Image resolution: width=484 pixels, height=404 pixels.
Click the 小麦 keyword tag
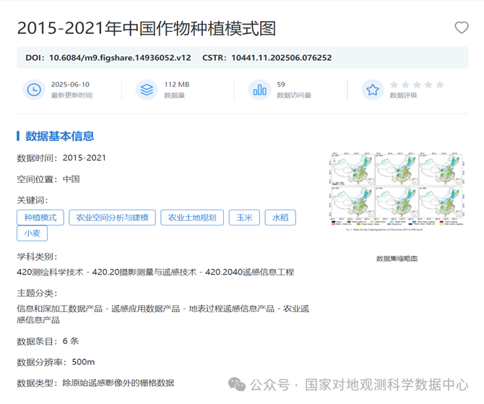(32, 233)
